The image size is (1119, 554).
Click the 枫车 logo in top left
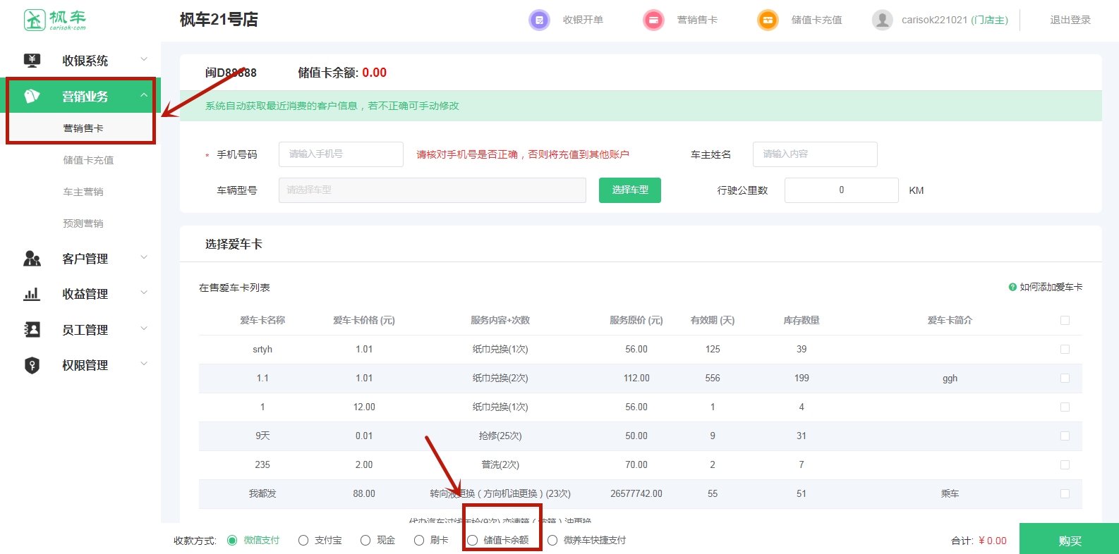[55, 20]
